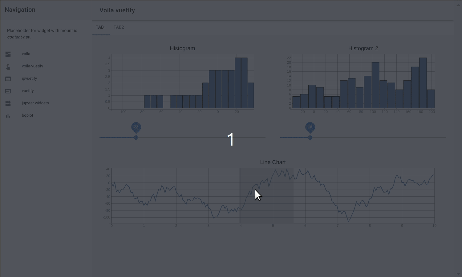Click the Voila vuetify page title
The image size is (462, 277).
[x=117, y=10]
